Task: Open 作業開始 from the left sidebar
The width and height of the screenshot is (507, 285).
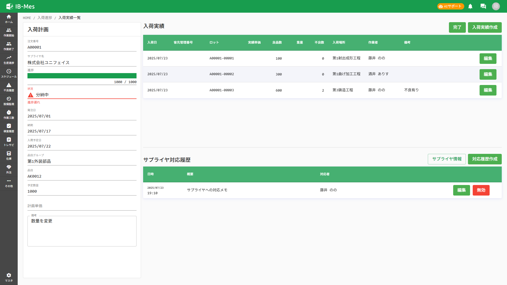Action: [x=9, y=32]
